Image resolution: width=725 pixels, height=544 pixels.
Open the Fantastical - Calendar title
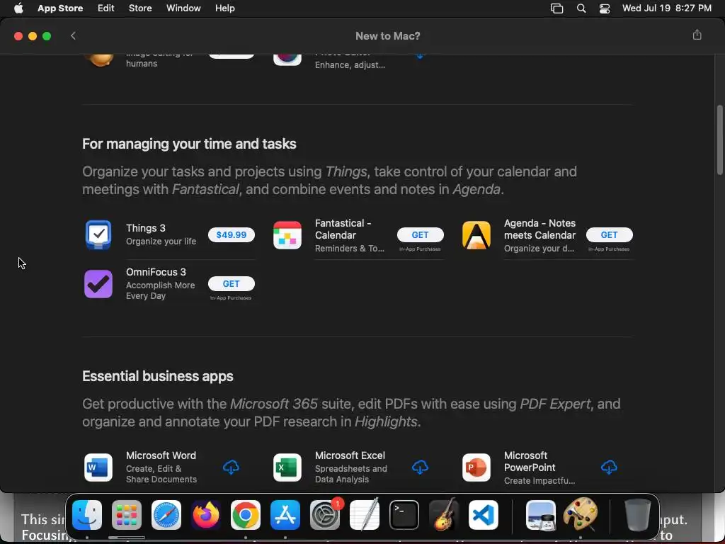tap(343, 229)
